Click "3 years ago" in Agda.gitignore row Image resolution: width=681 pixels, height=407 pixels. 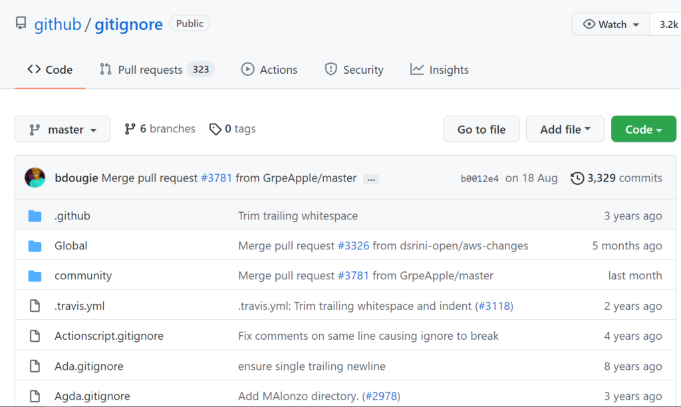(633, 396)
